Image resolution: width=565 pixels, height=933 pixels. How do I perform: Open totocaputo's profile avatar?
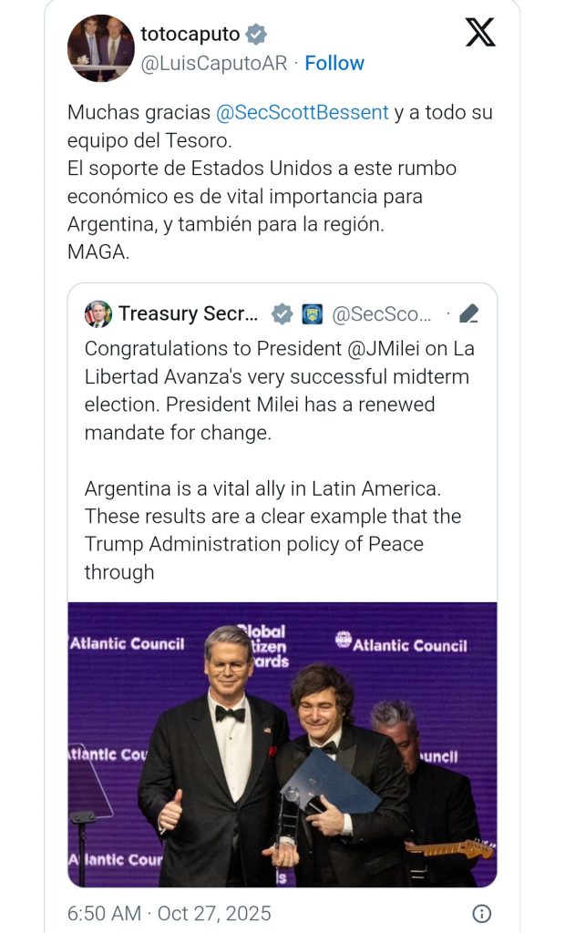click(101, 48)
